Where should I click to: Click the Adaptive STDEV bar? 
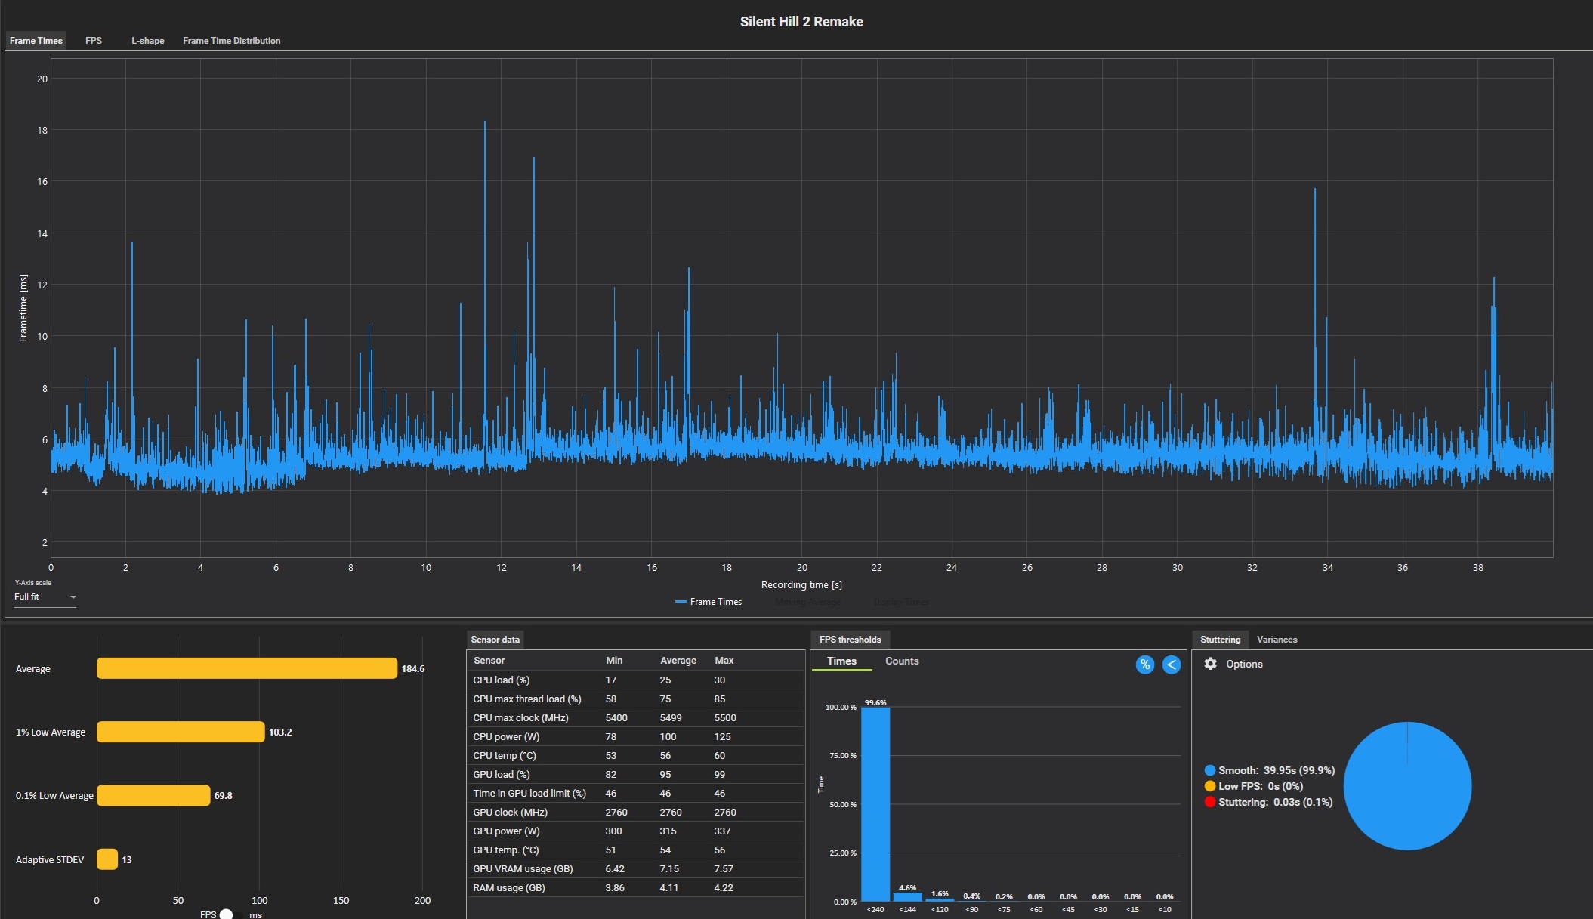point(107,859)
